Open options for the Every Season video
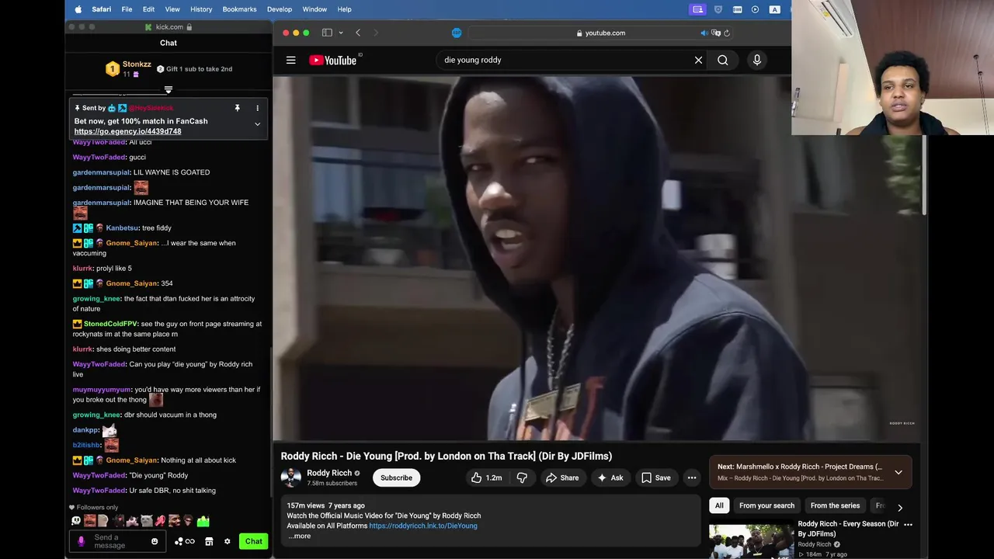This screenshot has width=994, height=559. pos(908,525)
